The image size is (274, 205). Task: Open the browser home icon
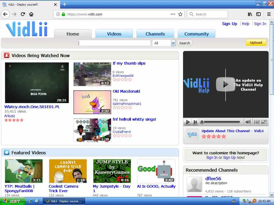pyautogui.click(x=31, y=14)
